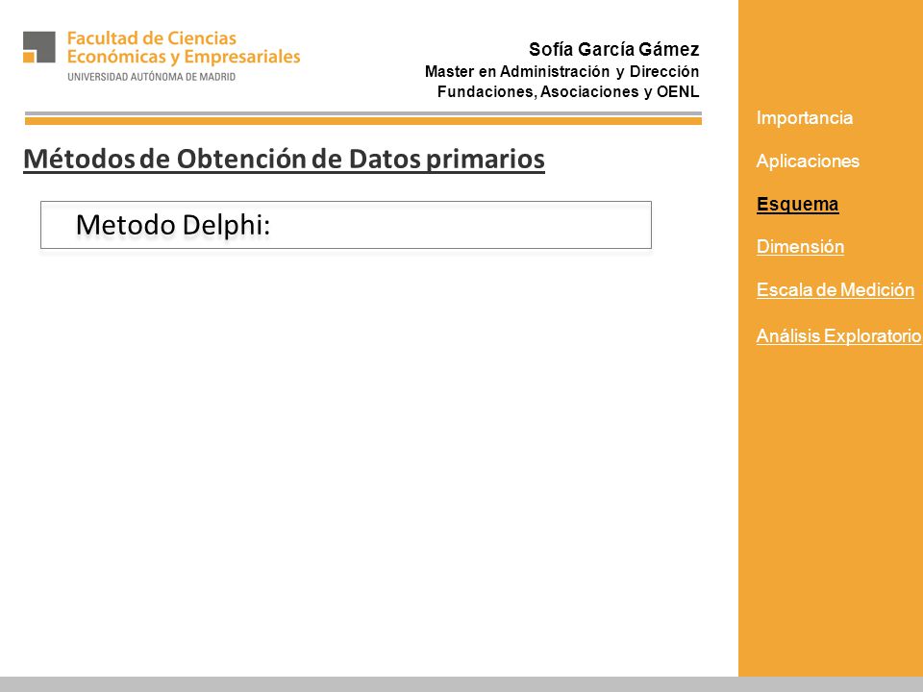Select the author name Sofía García Gámez

[x=614, y=49]
